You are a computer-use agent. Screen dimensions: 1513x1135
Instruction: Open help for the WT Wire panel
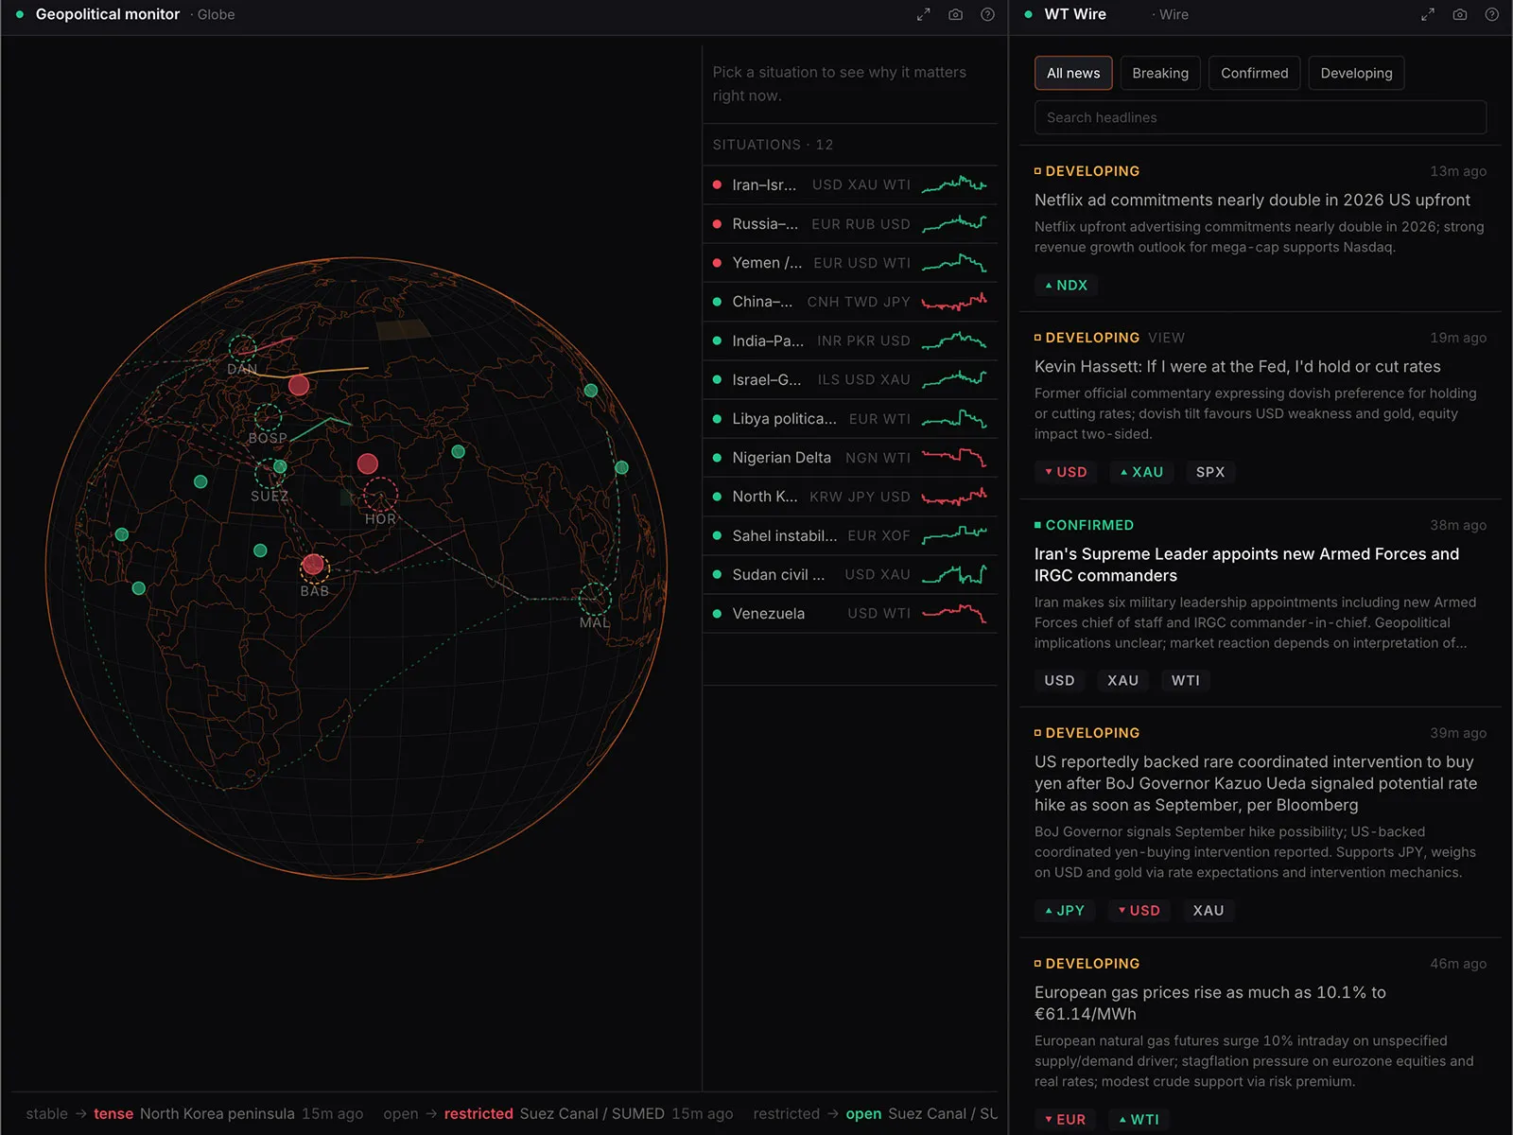[1491, 14]
